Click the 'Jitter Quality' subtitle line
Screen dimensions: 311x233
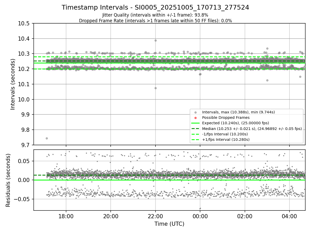click(x=155, y=15)
